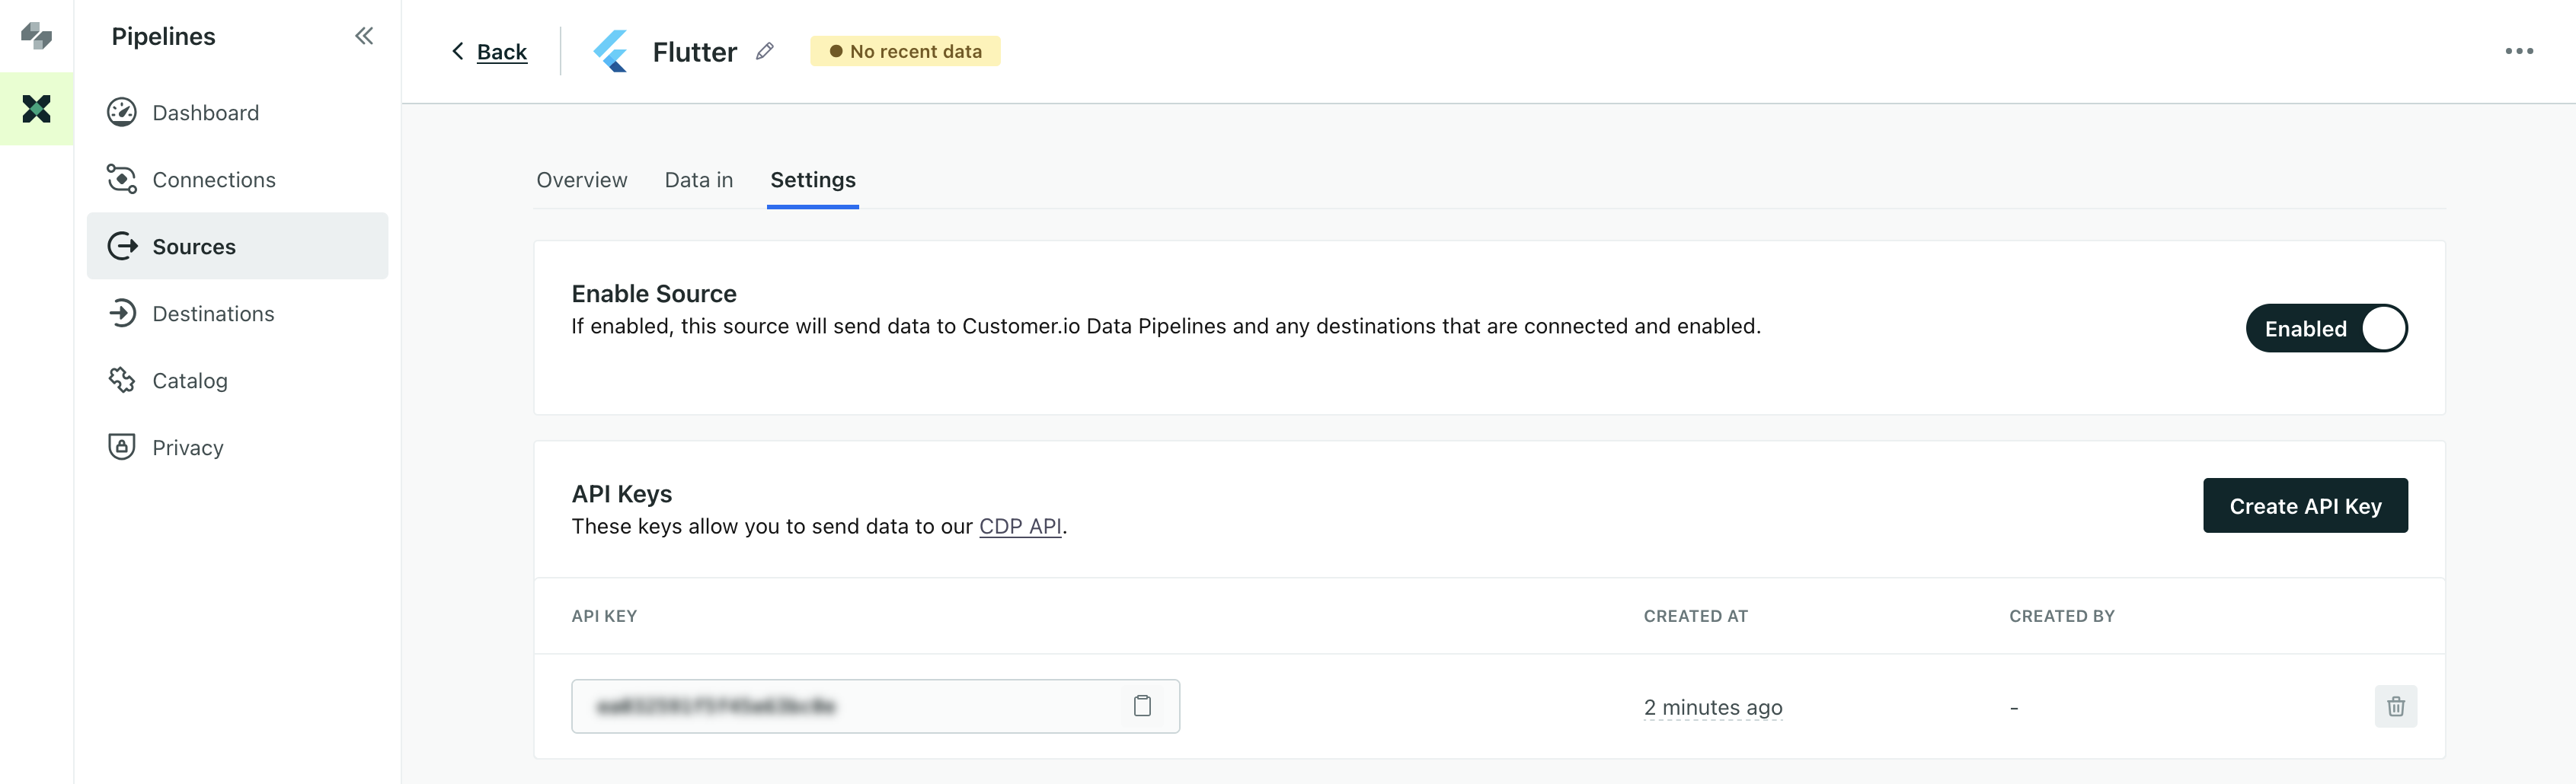Click the Flutter logo icon
Viewport: 2576px width, 784px height.
point(611,51)
